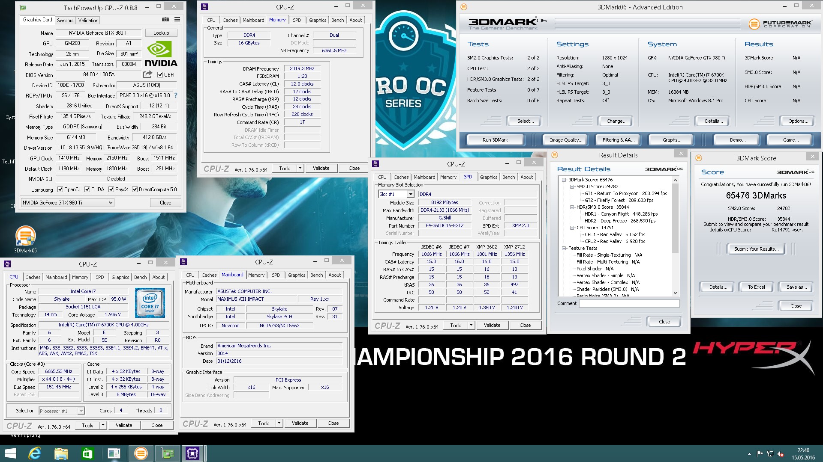Click the muted volume tray icon
Viewport: 823px width, 462px height.
tap(781, 454)
